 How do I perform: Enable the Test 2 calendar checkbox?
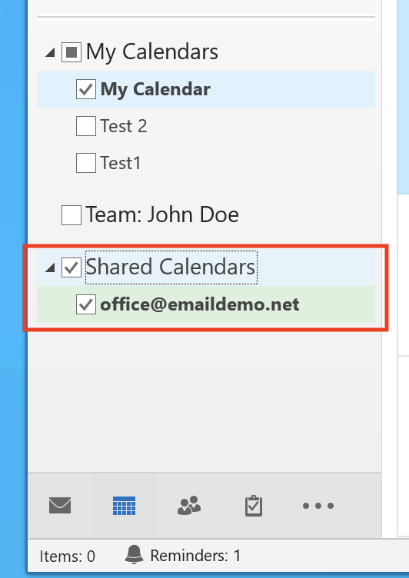tap(86, 126)
